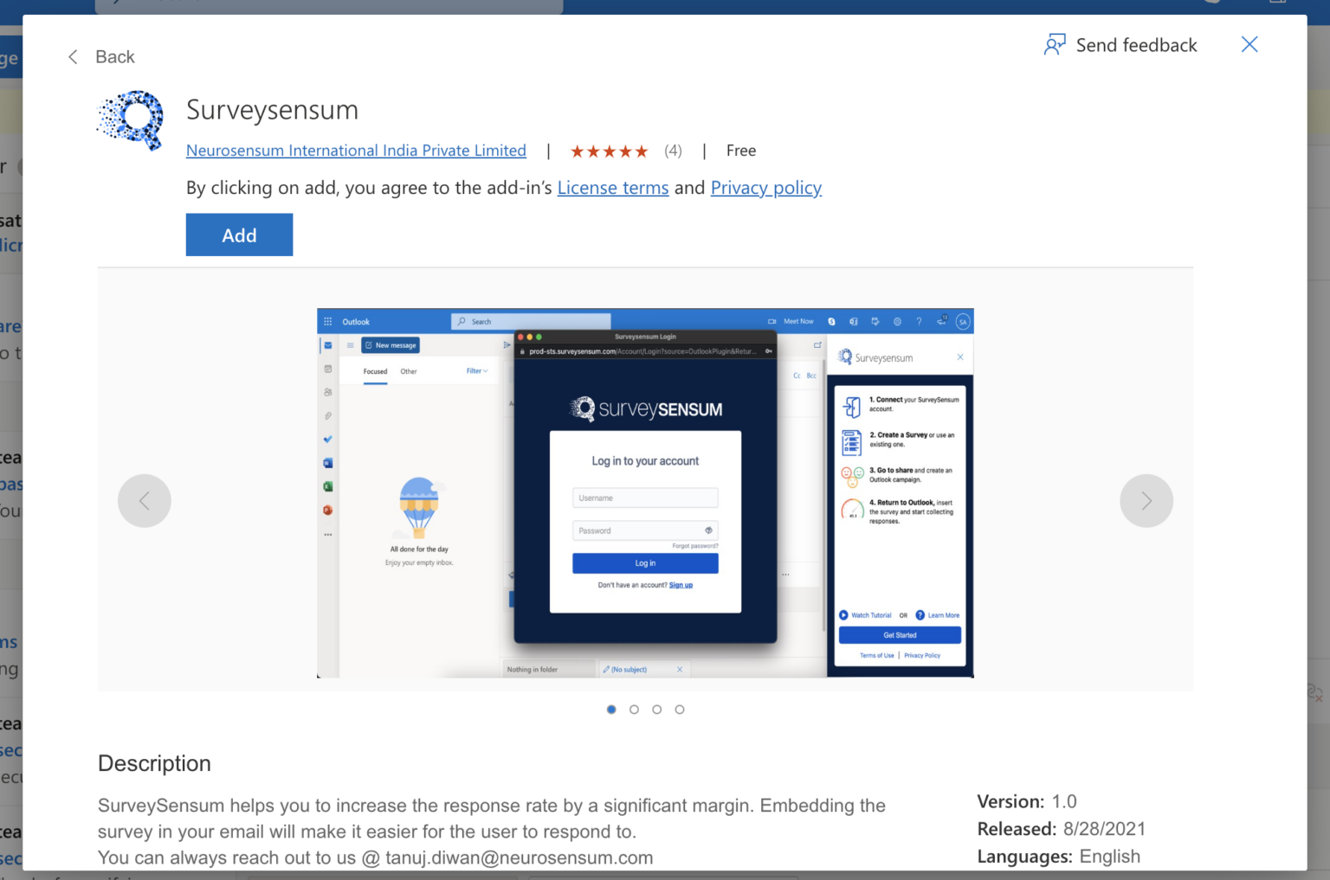Viewport: 1330px width, 880px height.
Task: Open the License terms link
Action: coord(613,188)
